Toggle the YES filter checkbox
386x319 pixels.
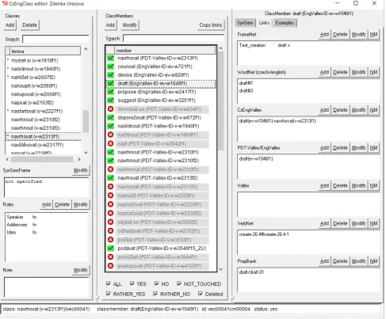[x=132, y=283]
